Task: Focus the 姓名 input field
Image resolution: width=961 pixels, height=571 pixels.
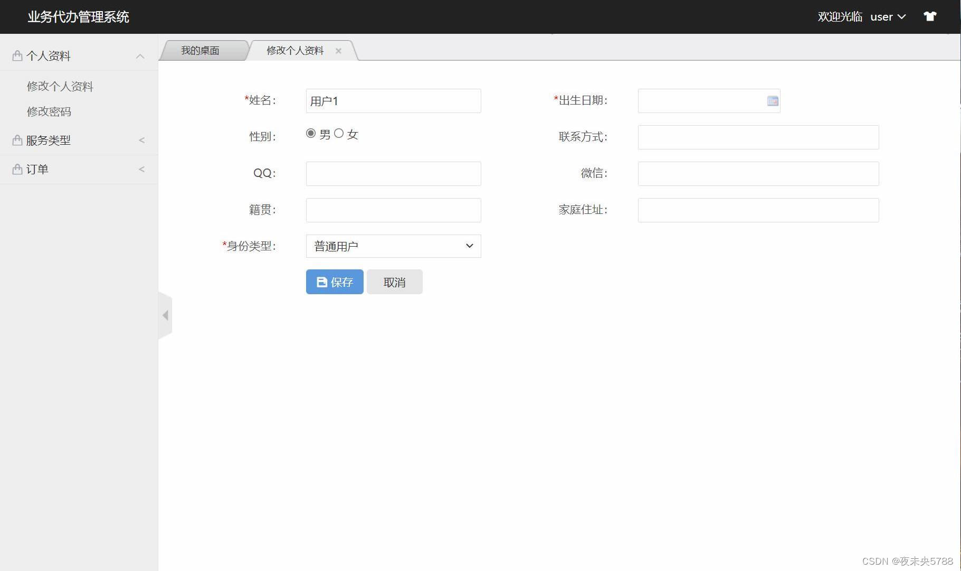Action: point(393,101)
